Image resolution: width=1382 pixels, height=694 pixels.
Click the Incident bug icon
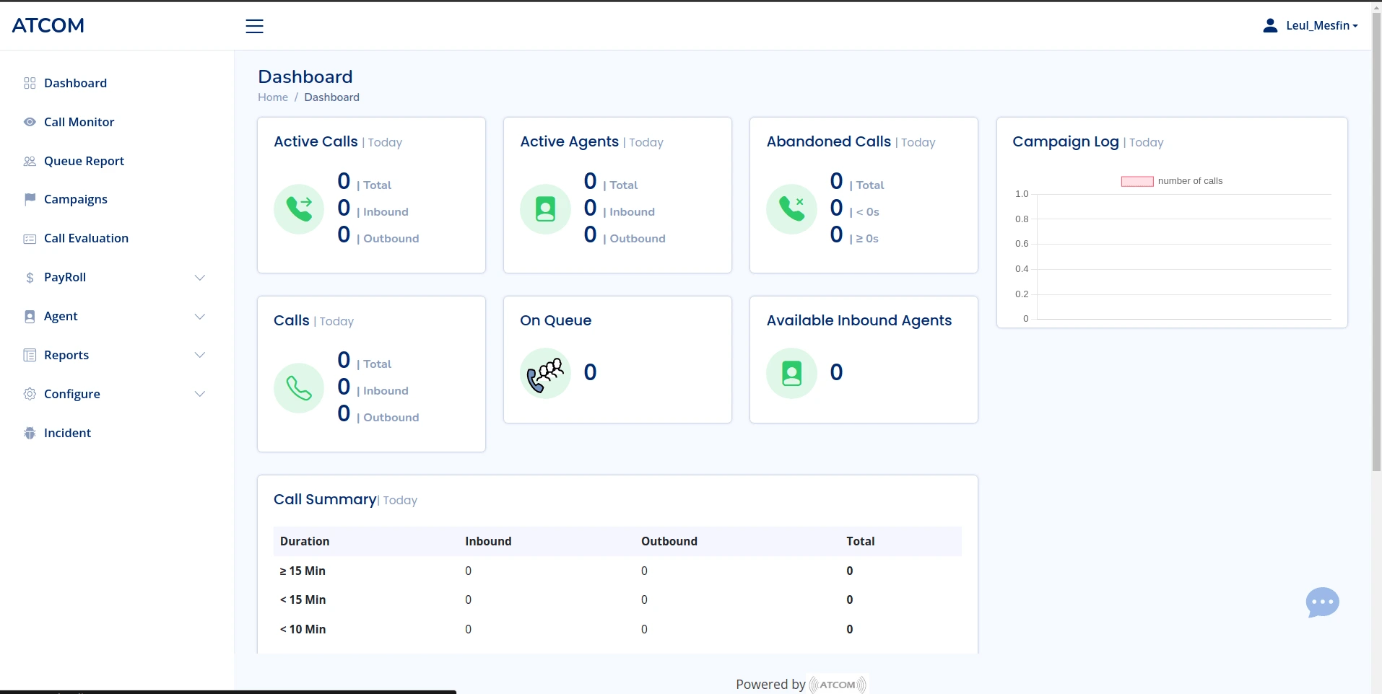coord(30,433)
